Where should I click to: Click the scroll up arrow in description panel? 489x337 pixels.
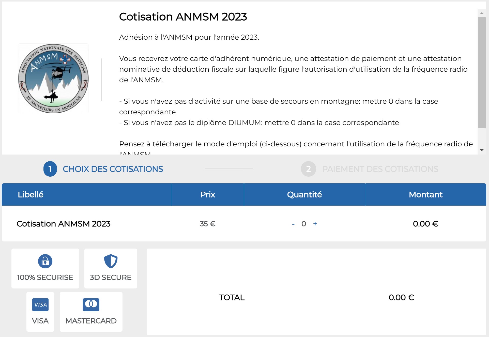point(482,13)
